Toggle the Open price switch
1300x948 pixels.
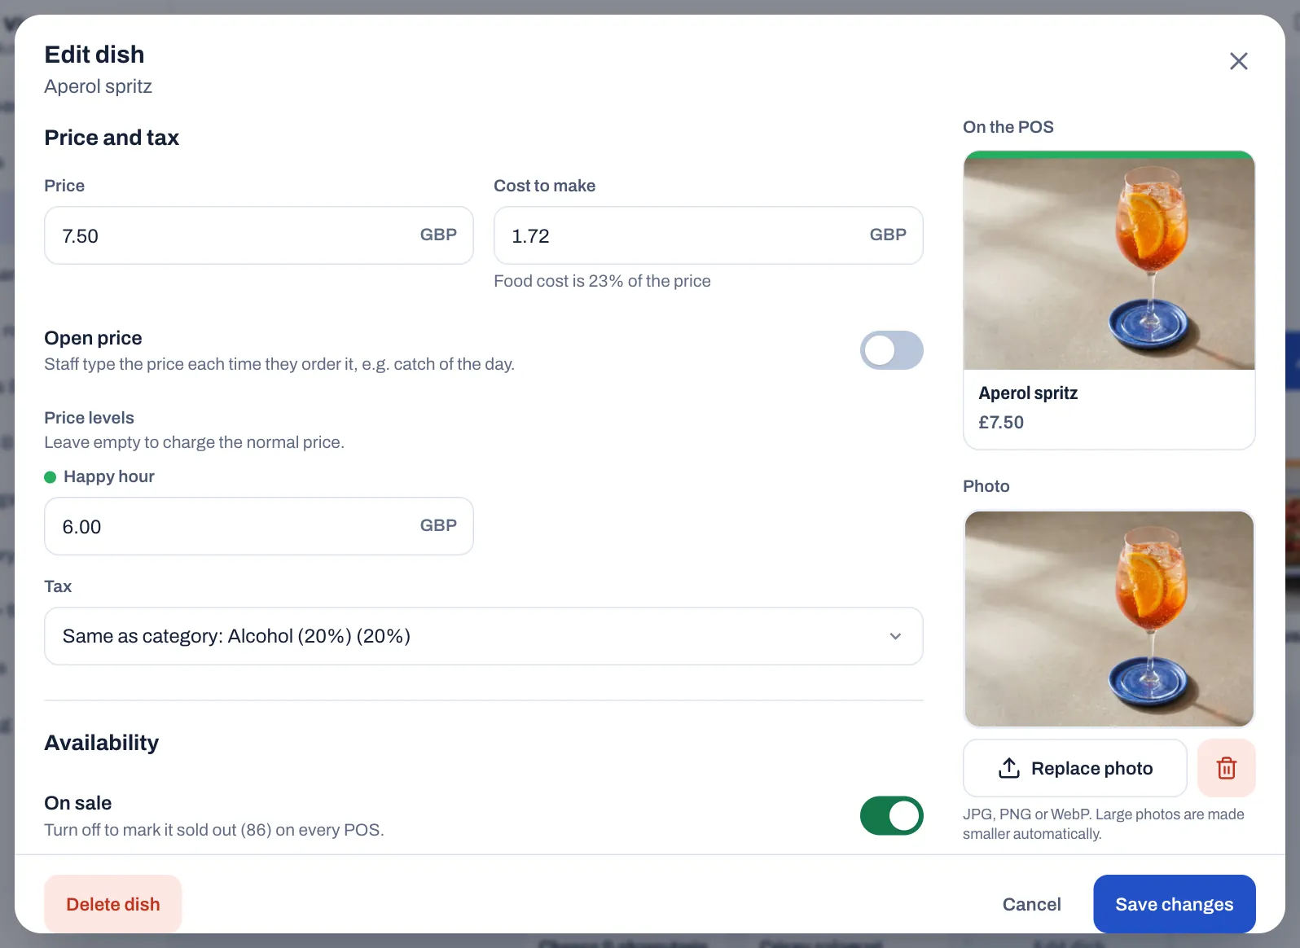pos(891,350)
